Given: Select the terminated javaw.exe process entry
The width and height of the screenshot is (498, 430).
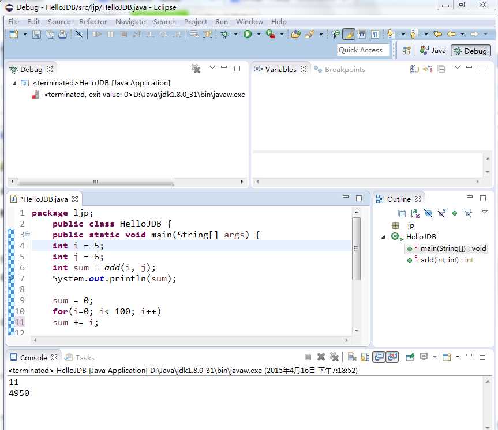Looking at the screenshot, I should pos(138,95).
